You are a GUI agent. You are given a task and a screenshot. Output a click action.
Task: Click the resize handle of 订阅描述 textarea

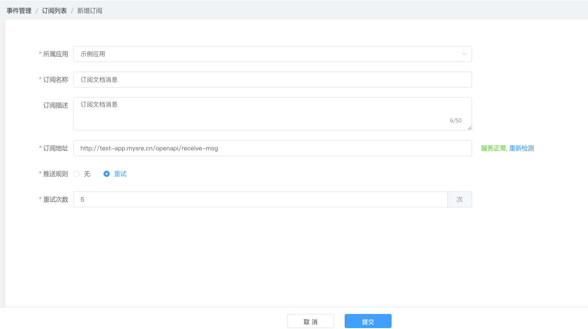point(469,128)
